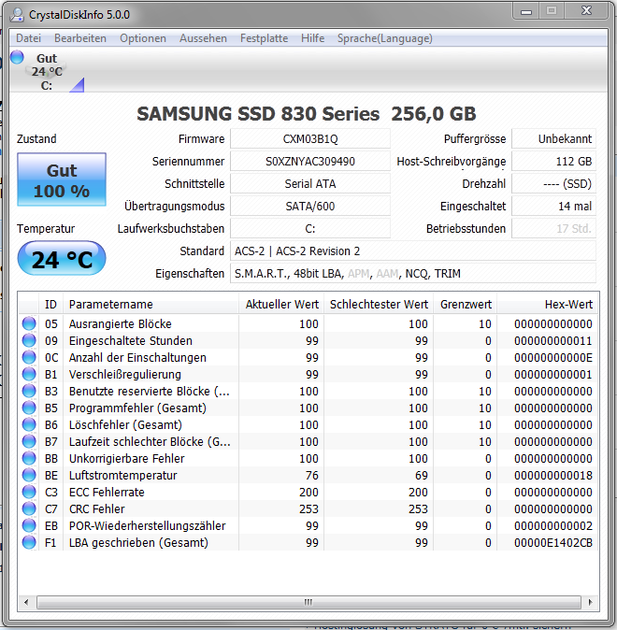Image resolution: width=617 pixels, height=630 pixels.
Task: Click the Übertragungsmodus SATA/600 field
Action: click(310, 207)
